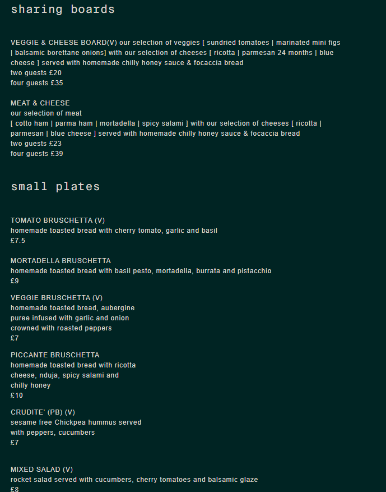This screenshot has width=386, height=492.
Task: Click the 'two guests £23' price line
Action: pyautogui.click(x=36, y=144)
